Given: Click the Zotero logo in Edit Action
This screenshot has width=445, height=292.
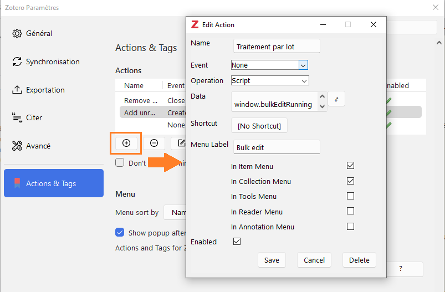Looking at the screenshot, I should (x=195, y=25).
